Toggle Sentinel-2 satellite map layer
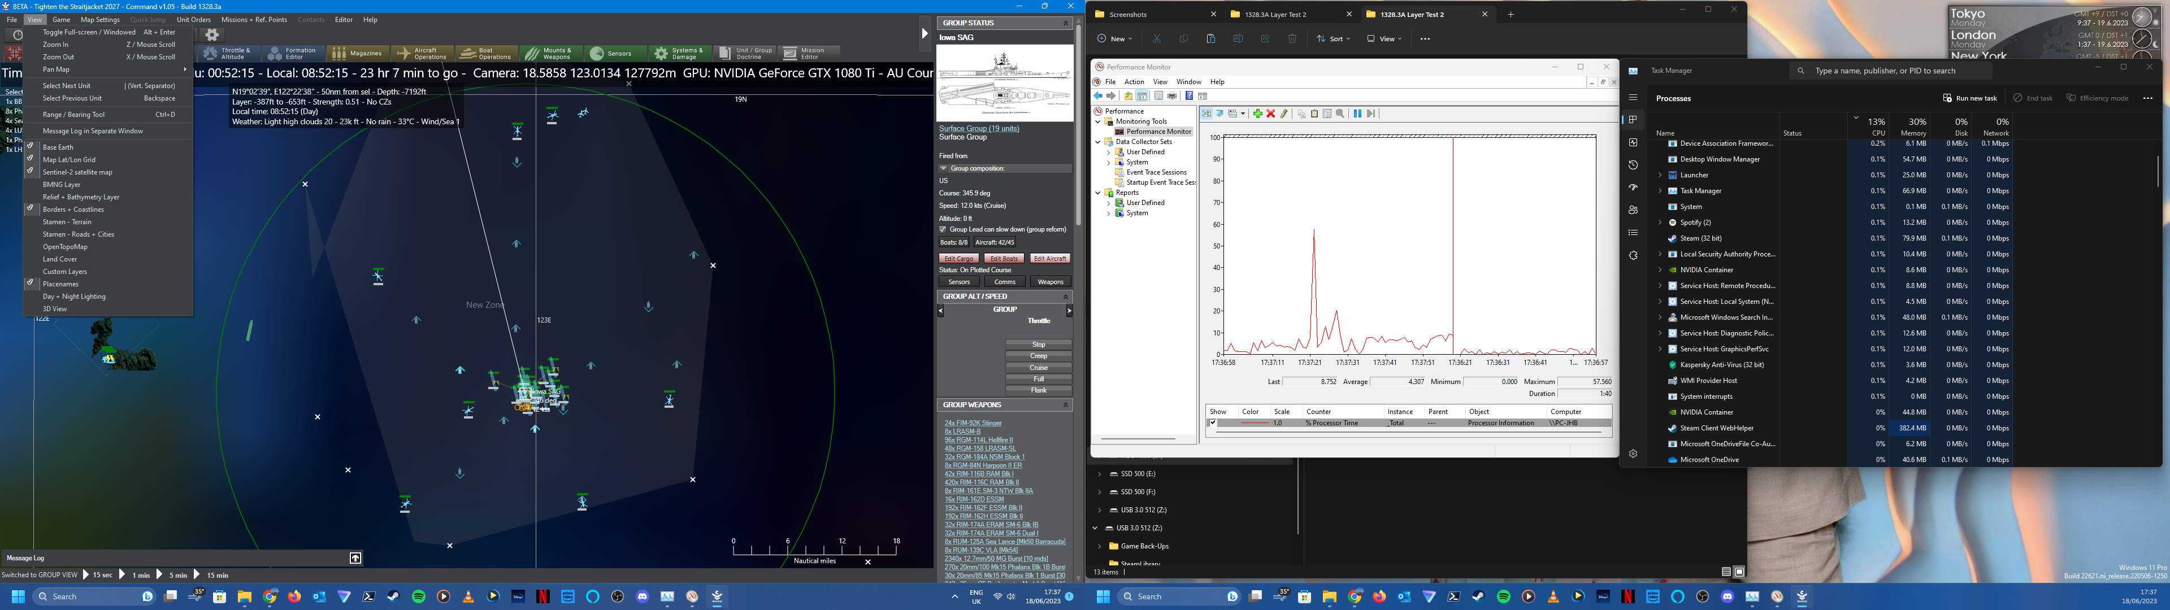The height and width of the screenshot is (610, 2170). (108, 172)
